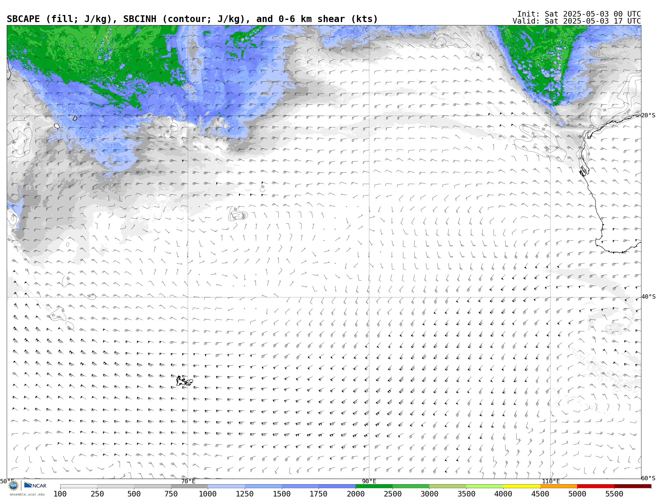Click the 250 colorbar tick label
The height and width of the screenshot is (498, 661).
tap(97, 494)
